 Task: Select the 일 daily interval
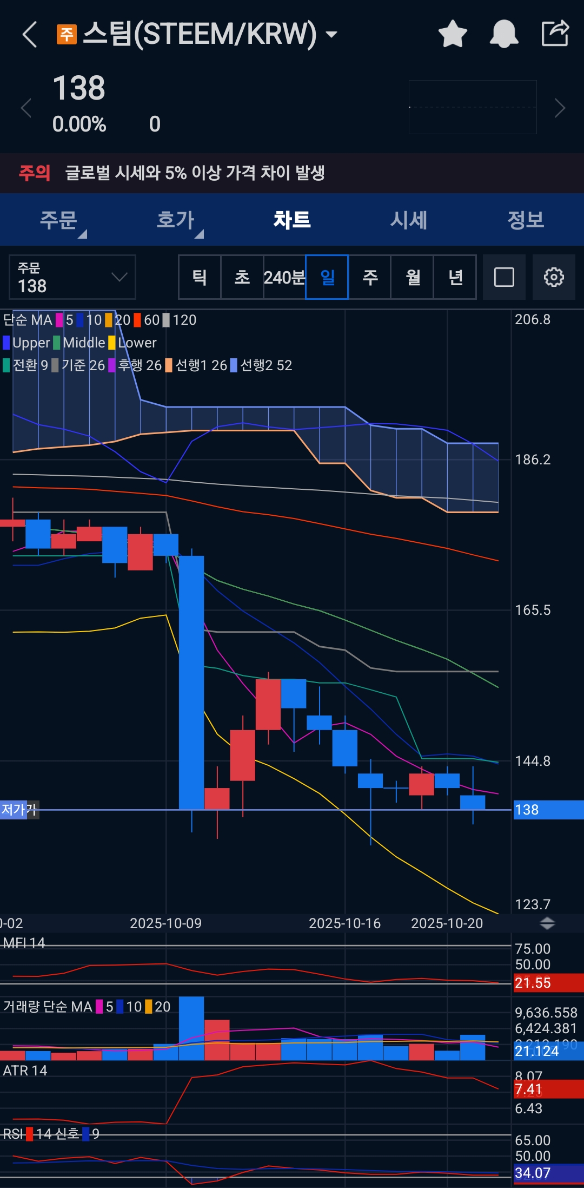327,277
